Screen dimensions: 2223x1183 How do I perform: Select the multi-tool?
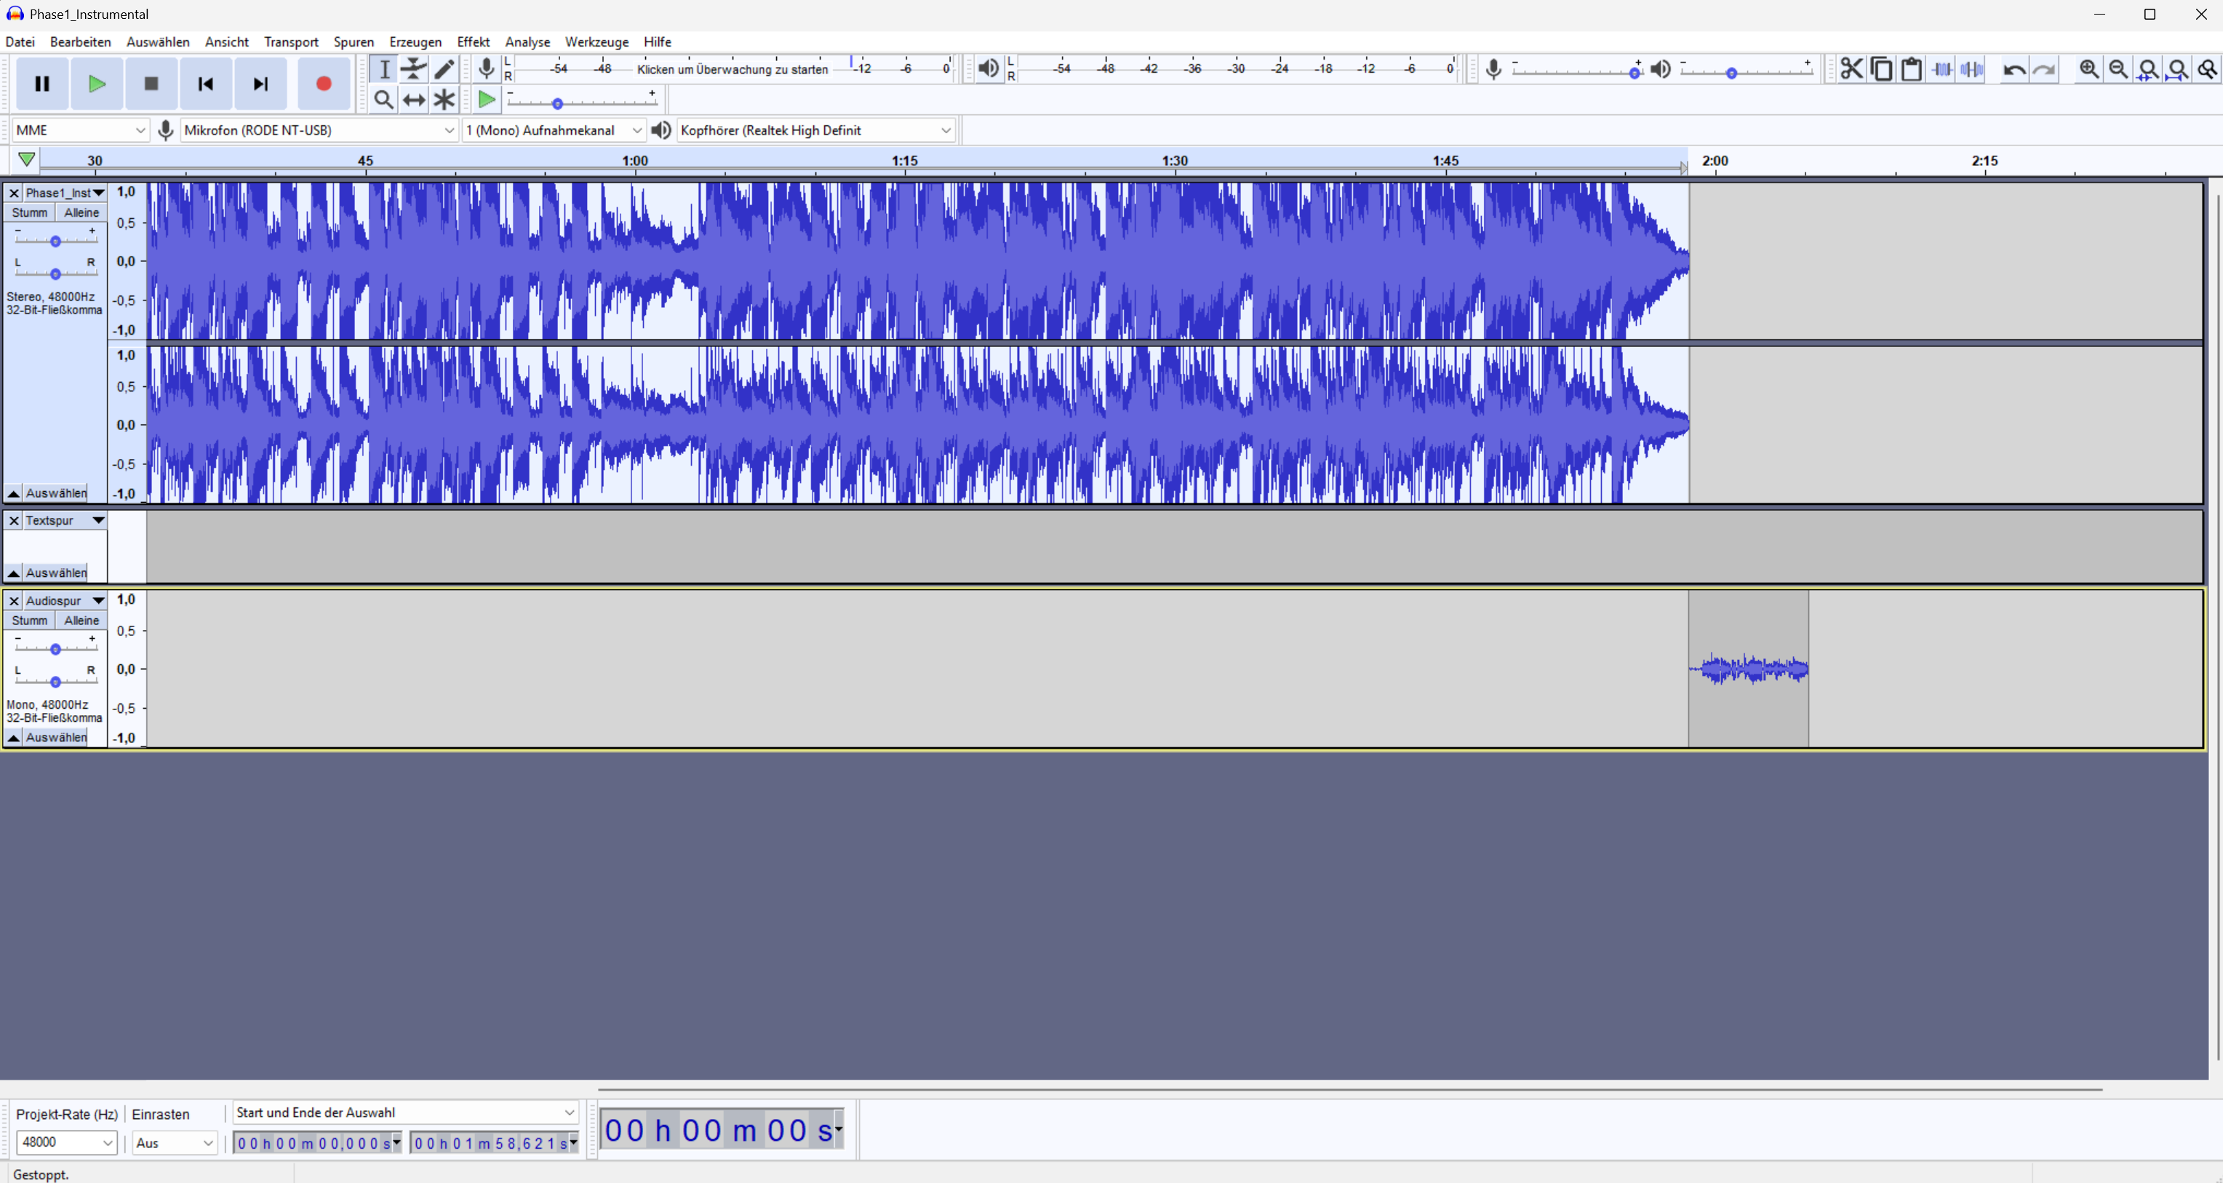[x=444, y=99]
